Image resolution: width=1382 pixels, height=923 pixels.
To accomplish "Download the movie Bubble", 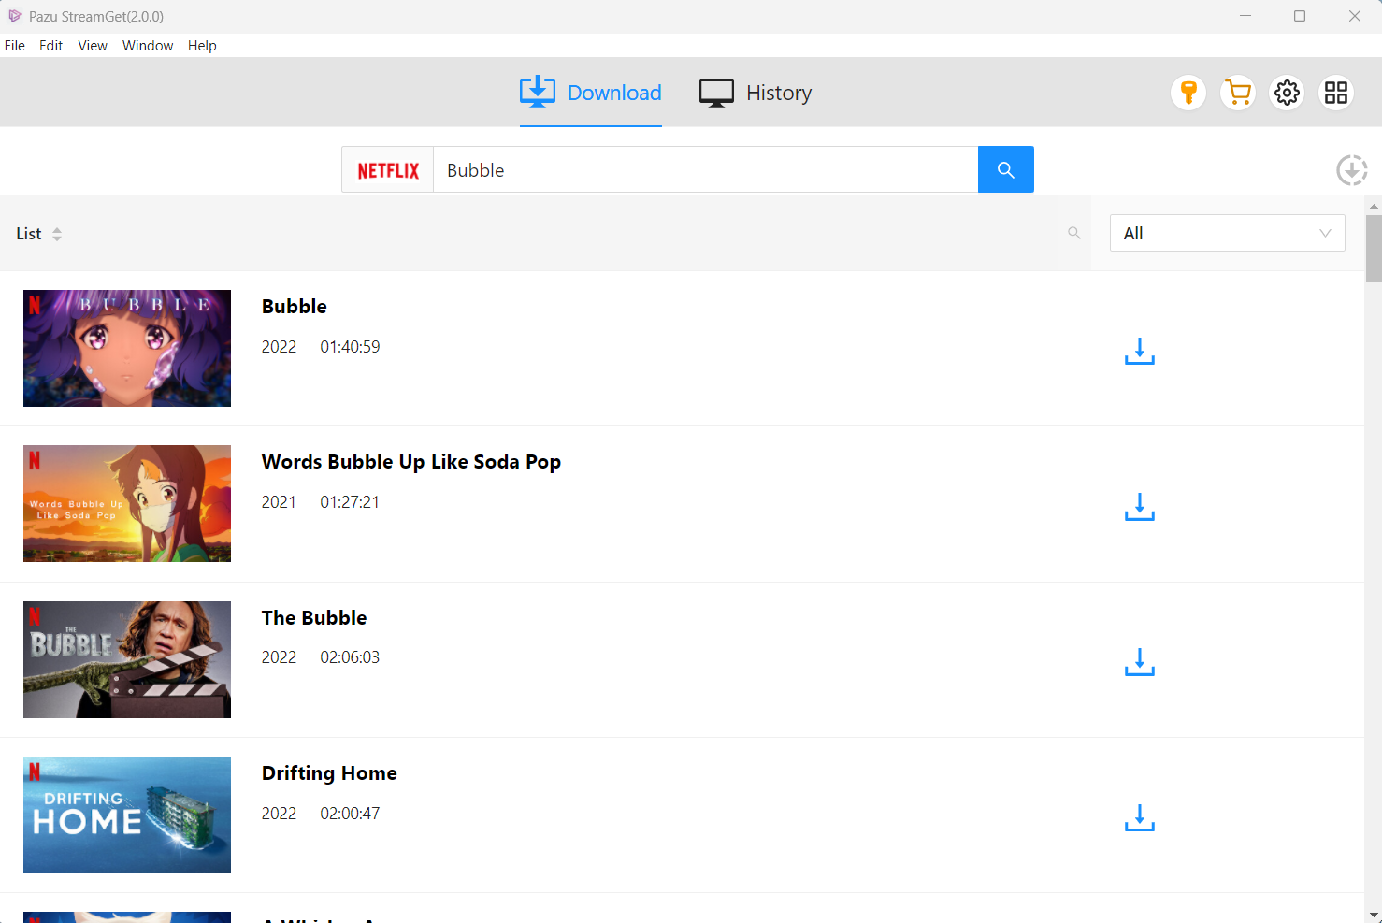I will [1140, 351].
